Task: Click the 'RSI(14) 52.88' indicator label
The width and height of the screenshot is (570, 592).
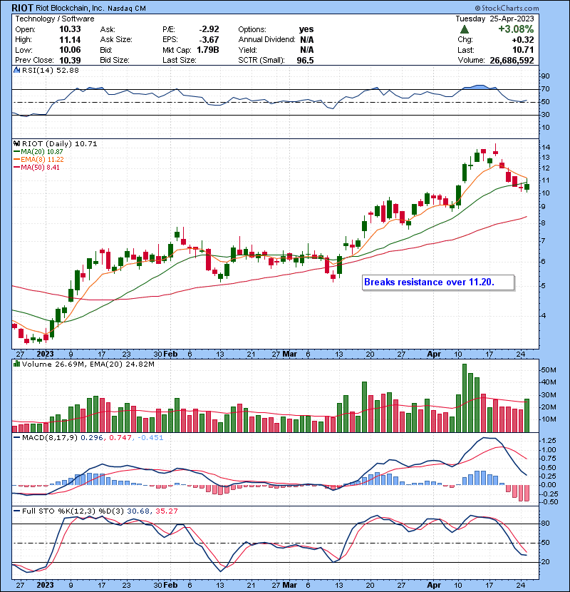Action: pos(51,70)
